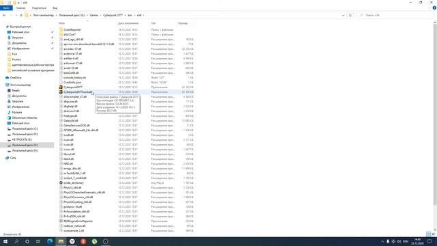Go up one folder level arrow

(x=21, y=15)
